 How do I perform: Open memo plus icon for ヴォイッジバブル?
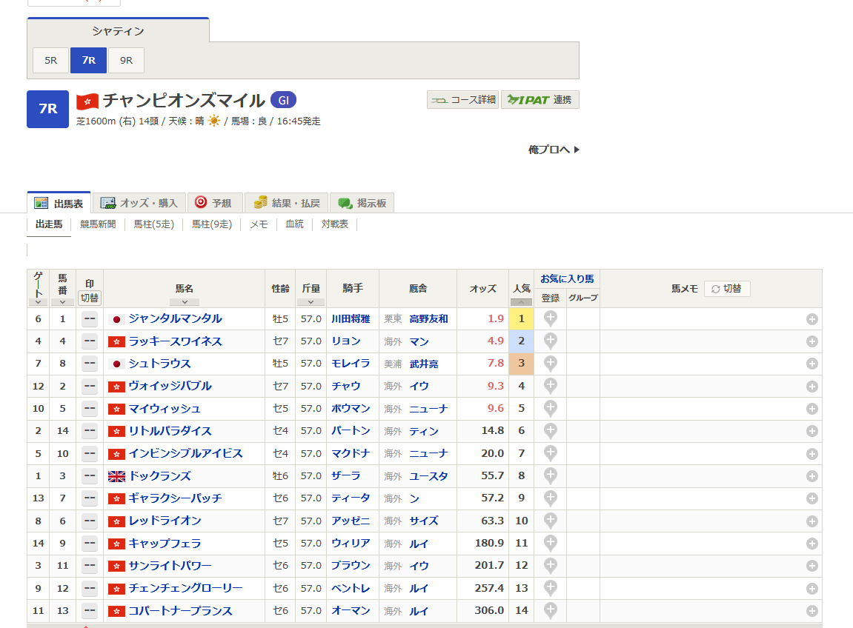pyautogui.click(x=811, y=387)
